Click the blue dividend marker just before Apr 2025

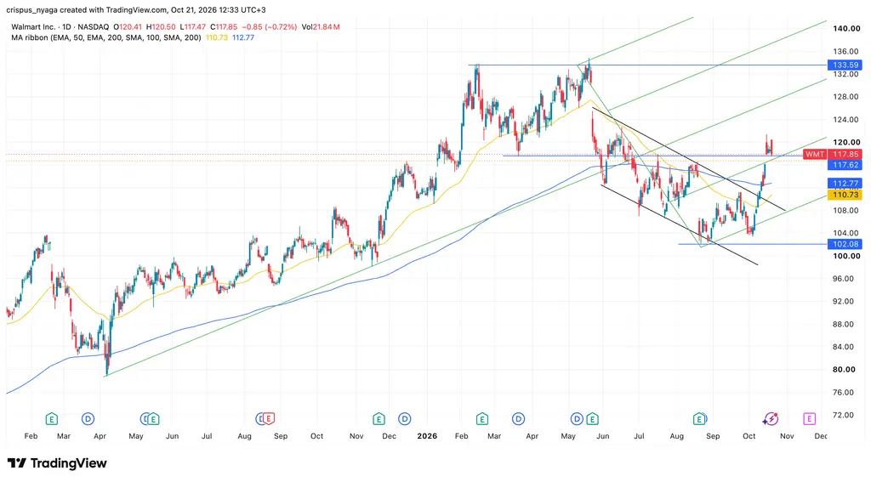[88, 419]
